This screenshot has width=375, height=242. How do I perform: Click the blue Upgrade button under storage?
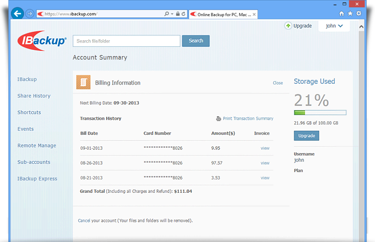pyautogui.click(x=306, y=136)
